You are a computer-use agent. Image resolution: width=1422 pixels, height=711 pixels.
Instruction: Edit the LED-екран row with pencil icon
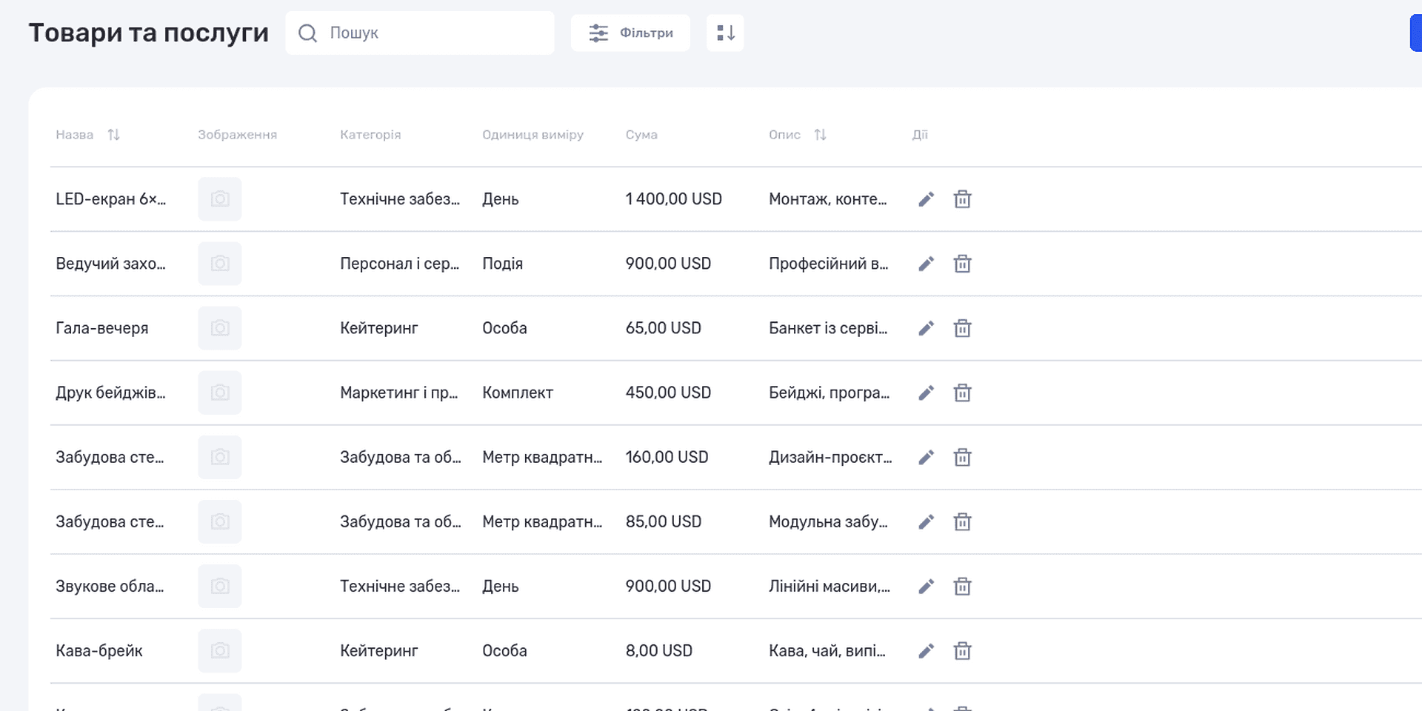926,199
